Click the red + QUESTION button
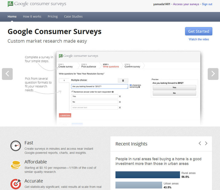 [65, 115]
